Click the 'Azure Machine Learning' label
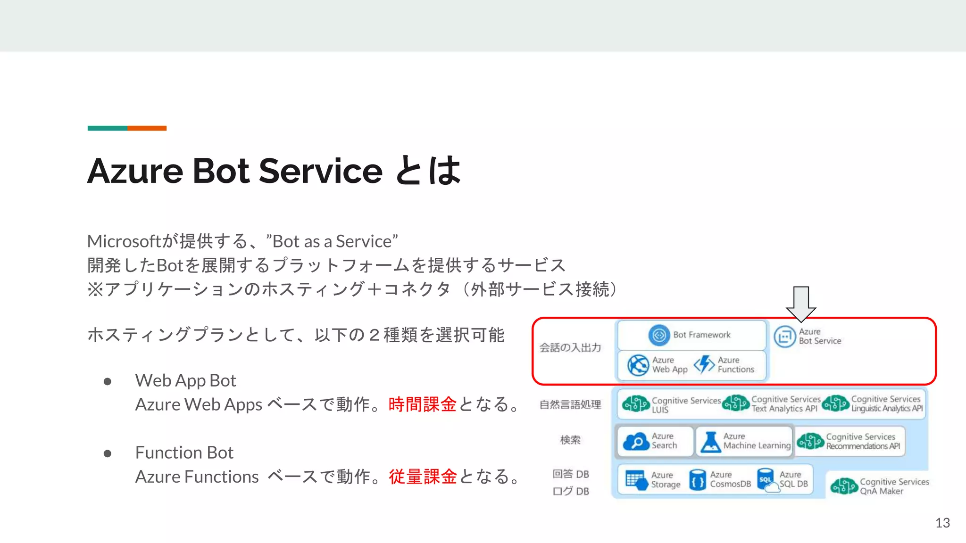 [757, 441]
